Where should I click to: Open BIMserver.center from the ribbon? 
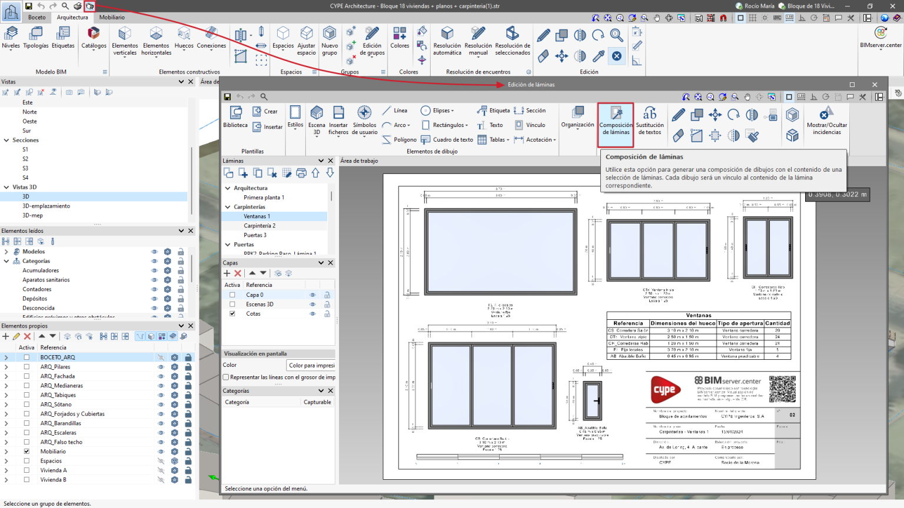click(x=880, y=38)
